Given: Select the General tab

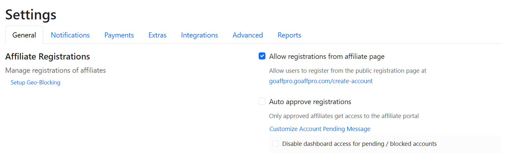Looking at the screenshot, I should pos(24,35).
